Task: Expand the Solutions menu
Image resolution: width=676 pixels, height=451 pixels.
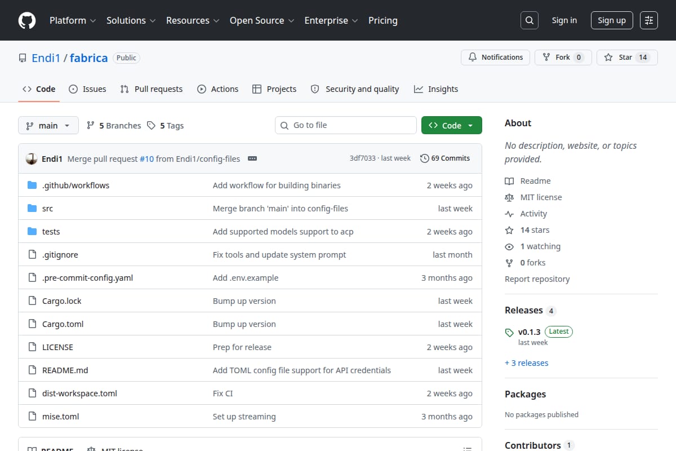Action: (131, 20)
